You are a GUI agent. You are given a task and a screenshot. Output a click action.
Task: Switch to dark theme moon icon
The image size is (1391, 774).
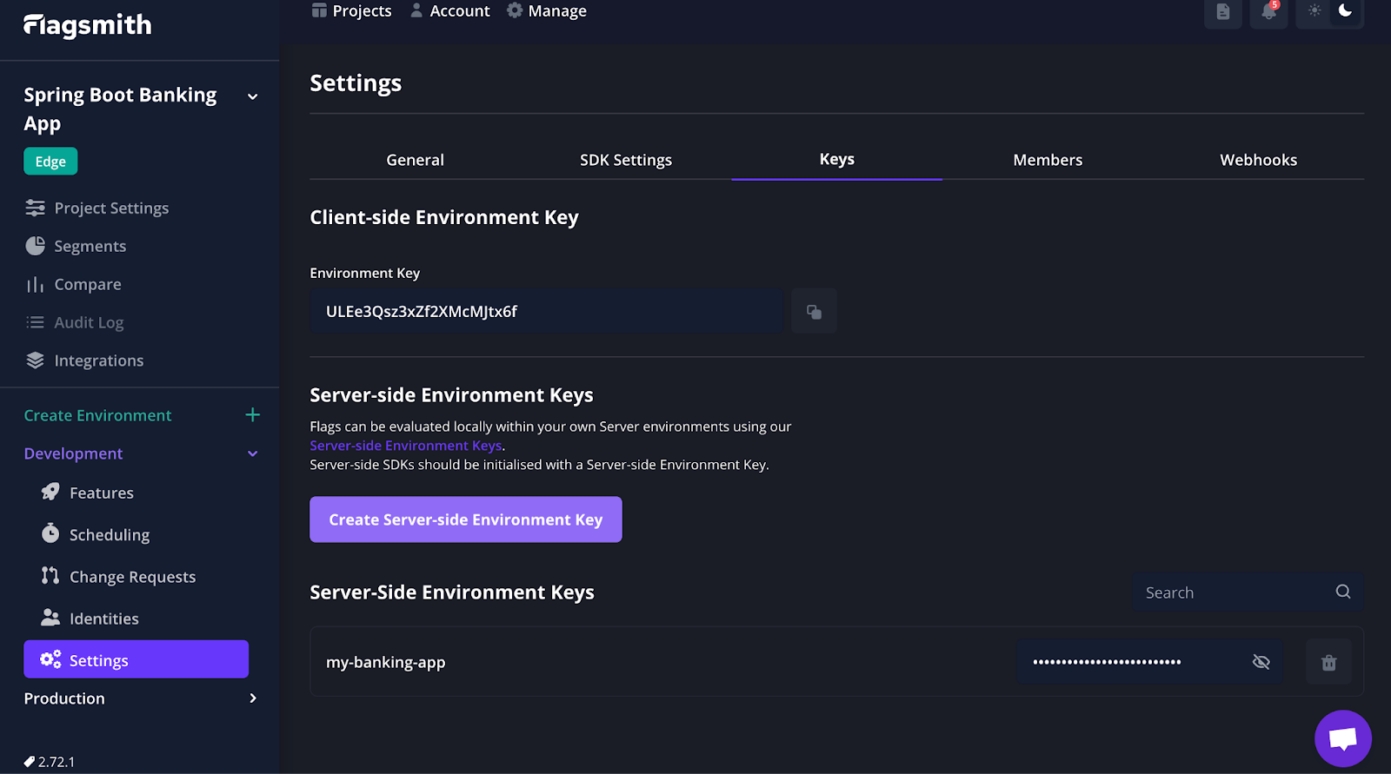click(1345, 11)
